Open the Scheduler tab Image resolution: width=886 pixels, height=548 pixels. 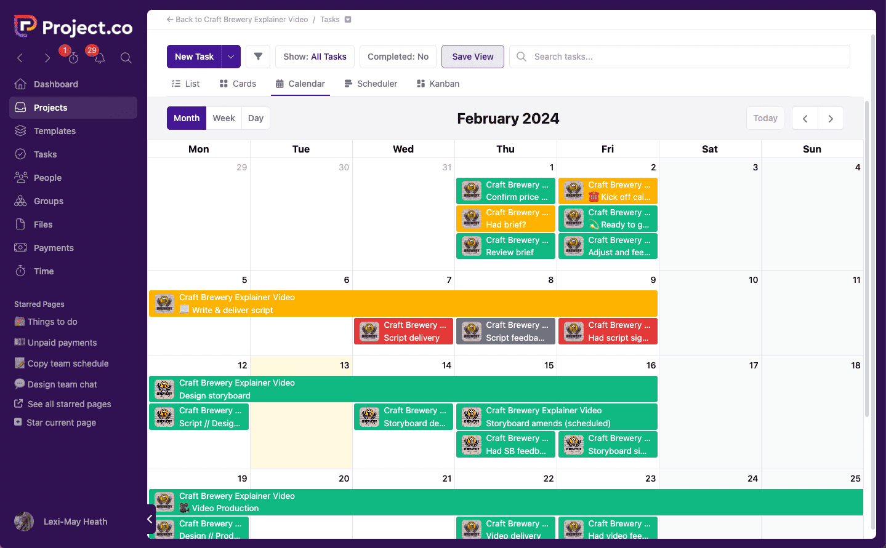tap(371, 83)
